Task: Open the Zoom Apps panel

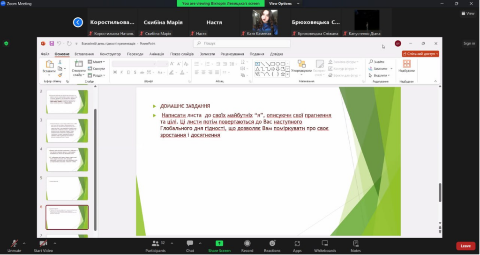Action: 297,245
